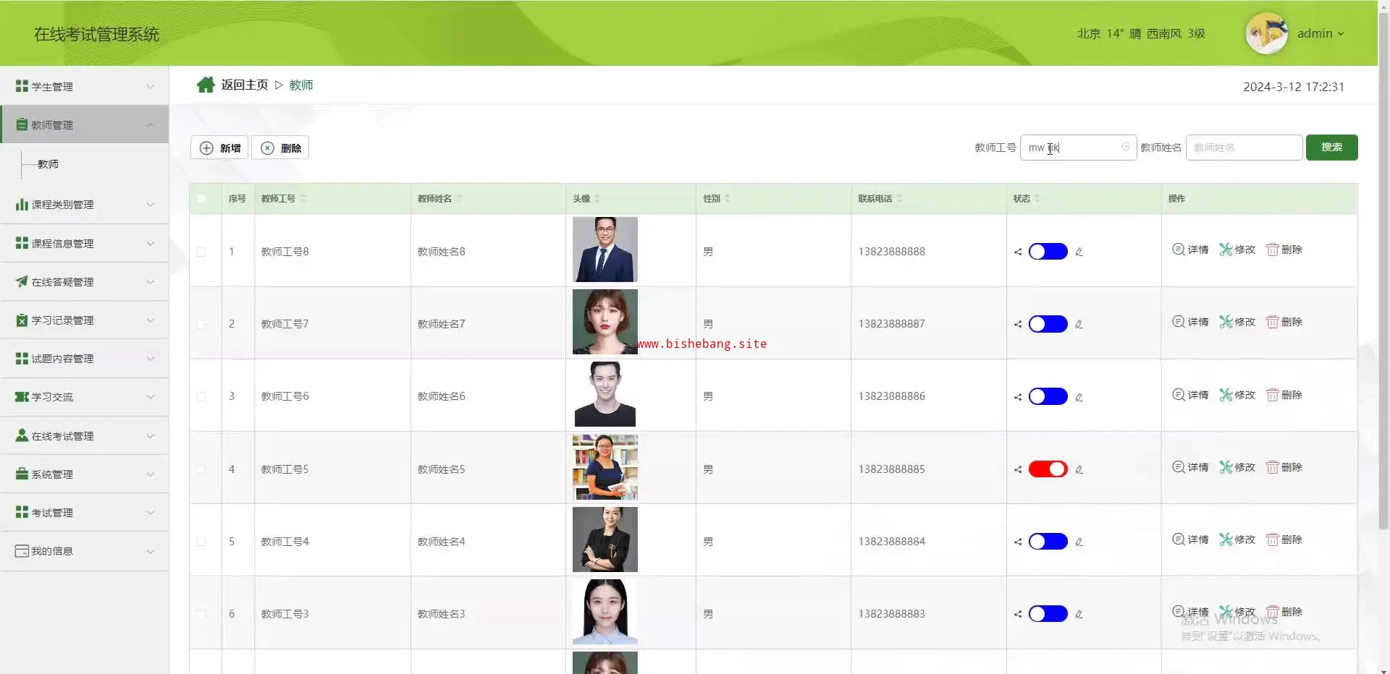Click the edit pencil icon beside row 1 status
This screenshot has height=674, width=1390.
click(1079, 252)
